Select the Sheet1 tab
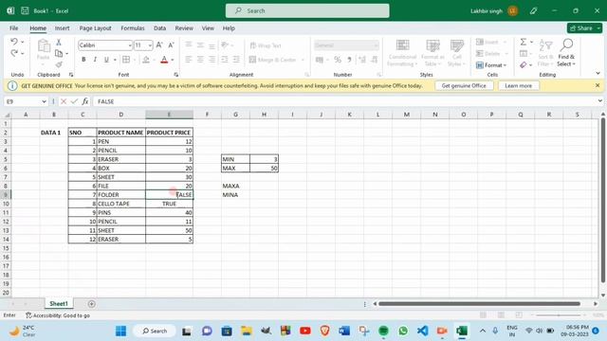The width and height of the screenshot is (607, 341). point(59,304)
